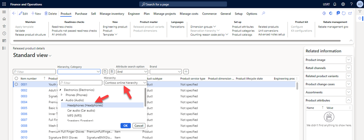Screen dimensions: 364x140
Task: Collapse the Audio (Audio) tree node
Action: point(62,100)
